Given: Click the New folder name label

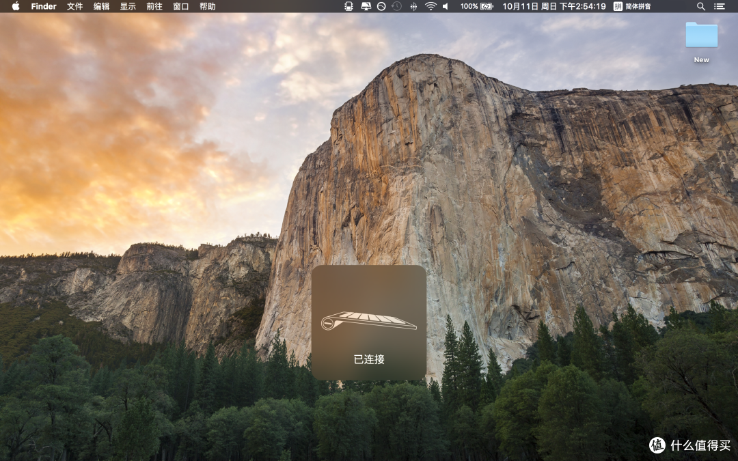Looking at the screenshot, I should (701, 59).
